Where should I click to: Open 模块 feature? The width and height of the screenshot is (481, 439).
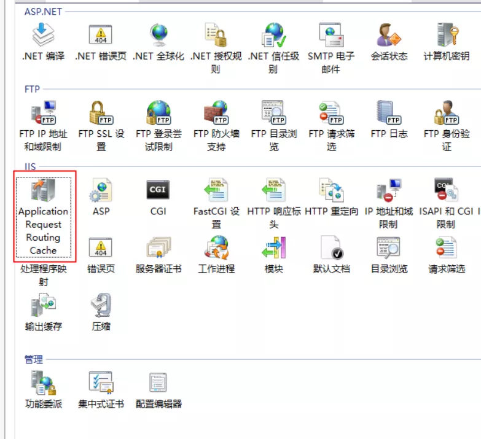pyautogui.click(x=273, y=255)
